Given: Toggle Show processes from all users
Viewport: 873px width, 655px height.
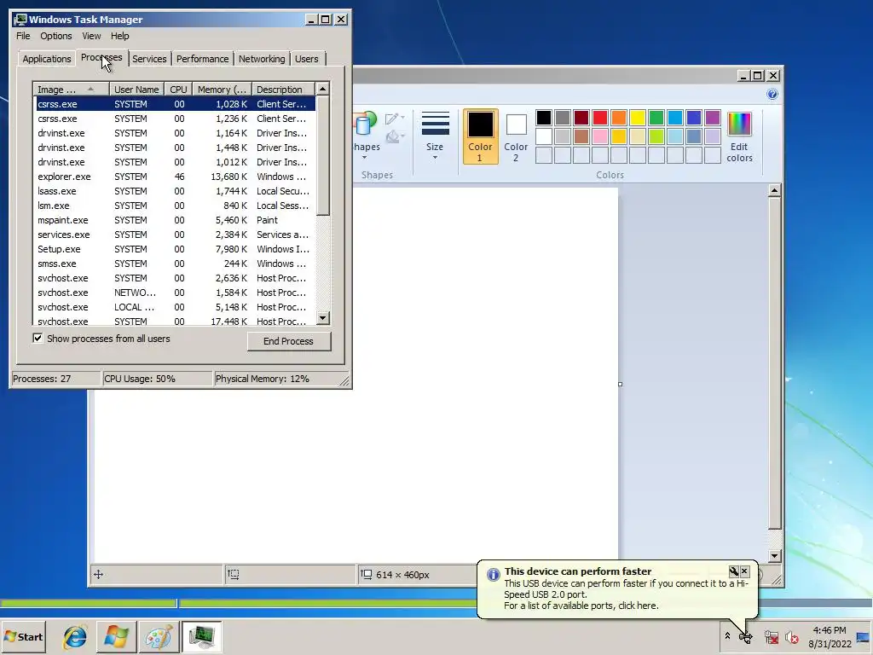Looking at the screenshot, I should pos(38,338).
